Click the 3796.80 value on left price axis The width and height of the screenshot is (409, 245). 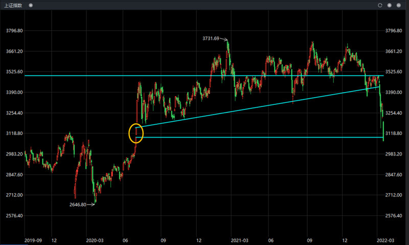[13, 31]
